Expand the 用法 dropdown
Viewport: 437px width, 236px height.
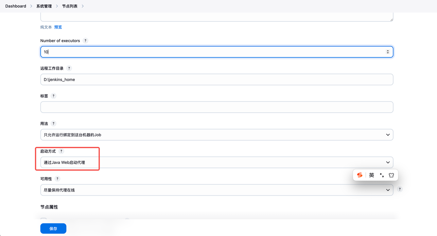[x=216, y=135]
